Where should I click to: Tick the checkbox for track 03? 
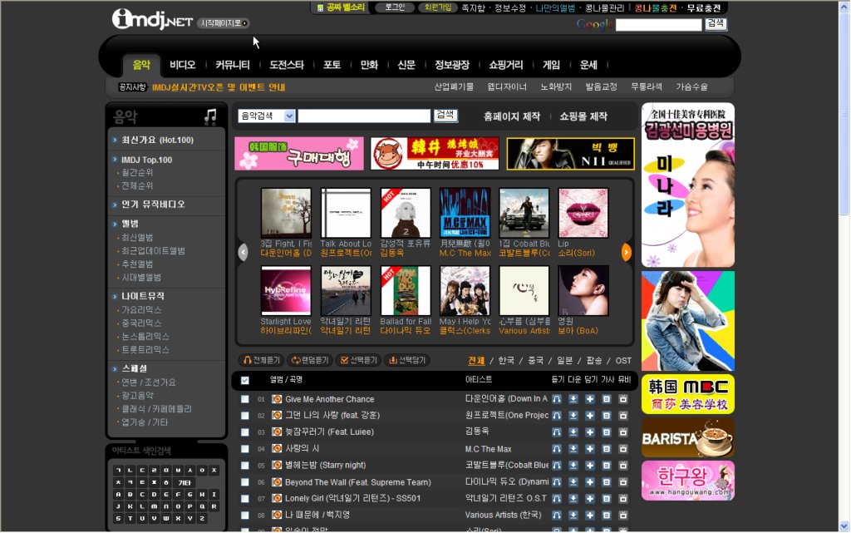coord(245,432)
